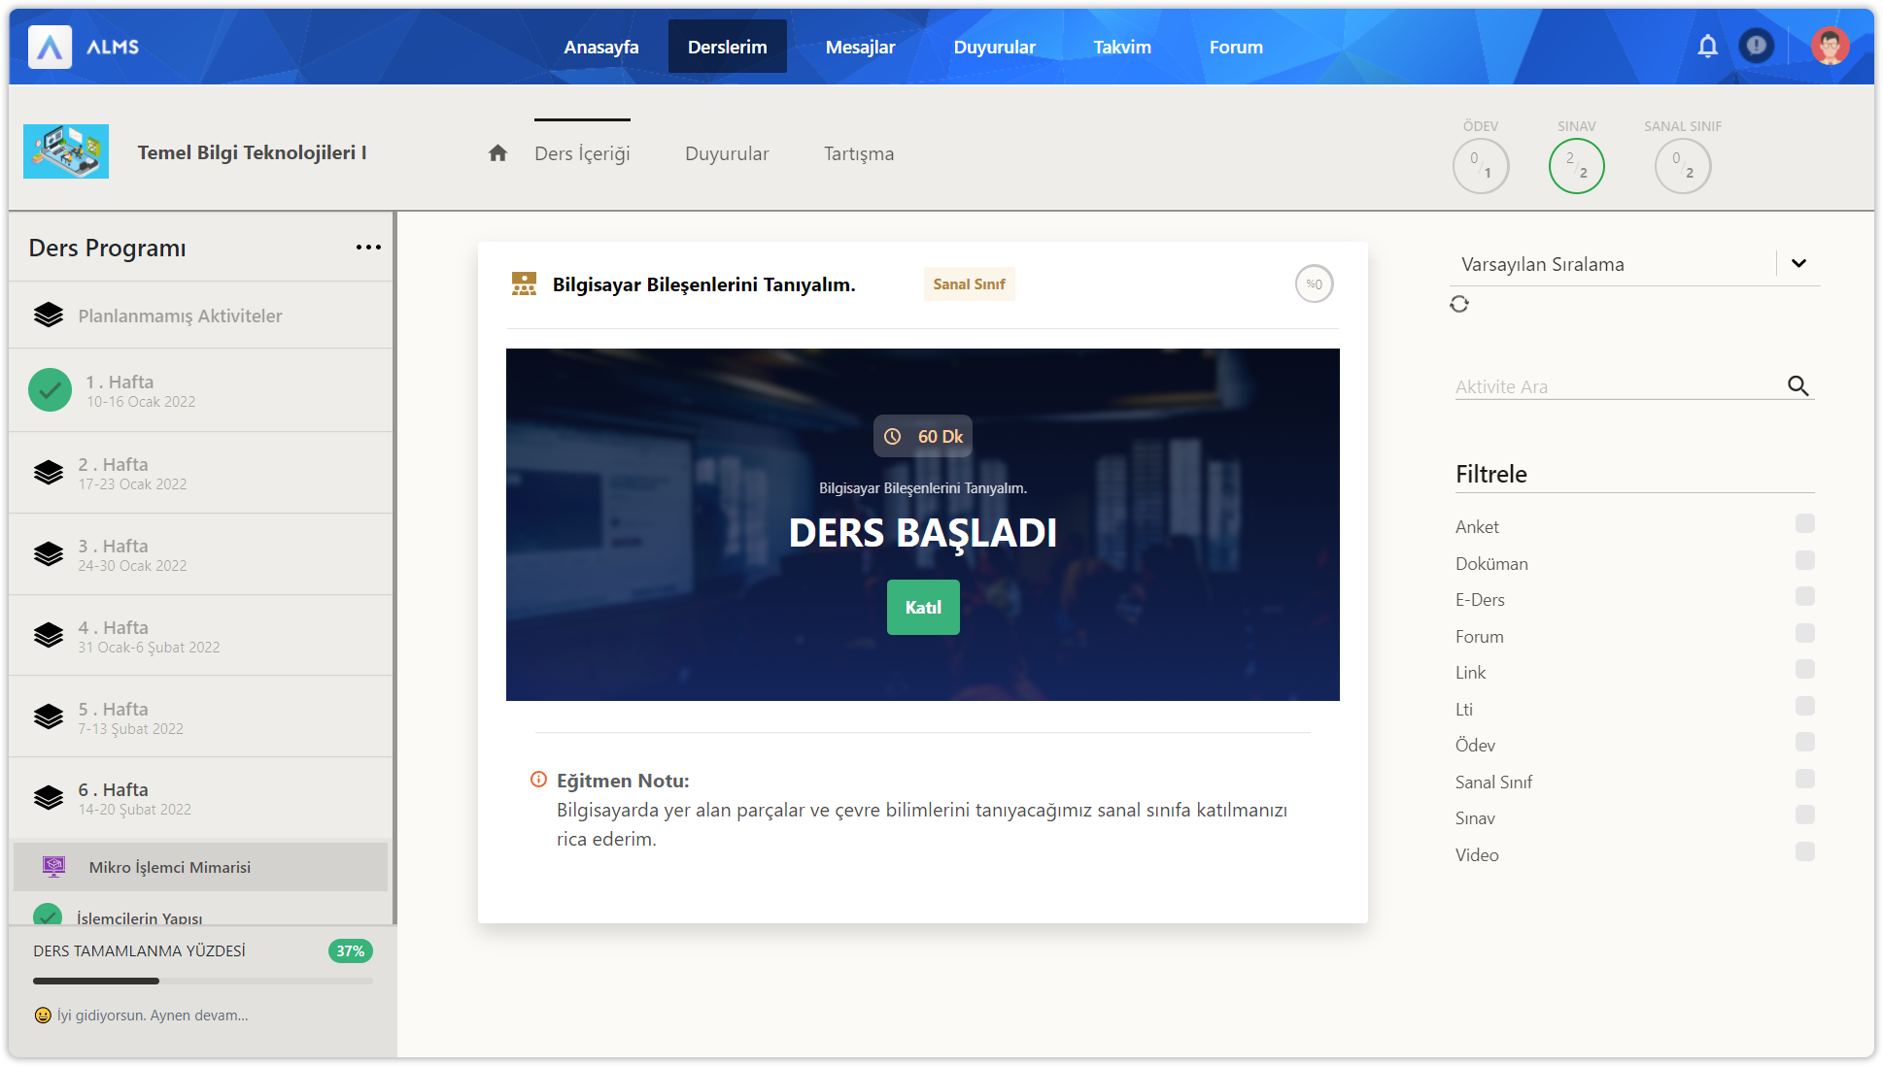Click the exclamation alert icon in header
The height and width of the screenshot is (1066, 1883).
click(1756, 46)
